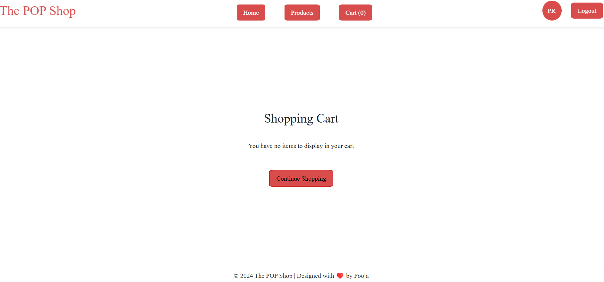604x282 pixels.
Task: Go to the Home page
Action: click(251, 13)
